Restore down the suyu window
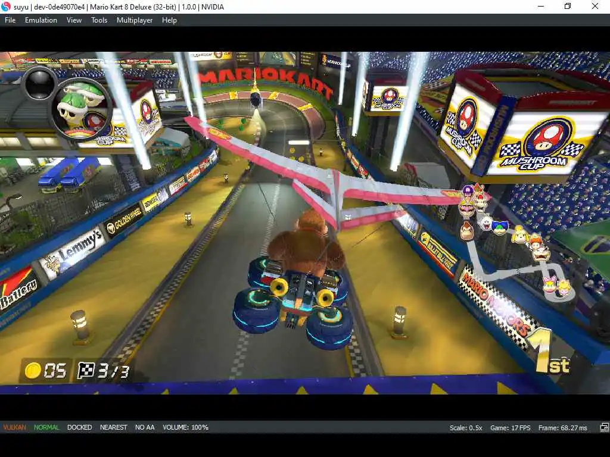Image resolution: width=610 pixels, height=457 pixels. pyautogui.click(x=568, y=6)
